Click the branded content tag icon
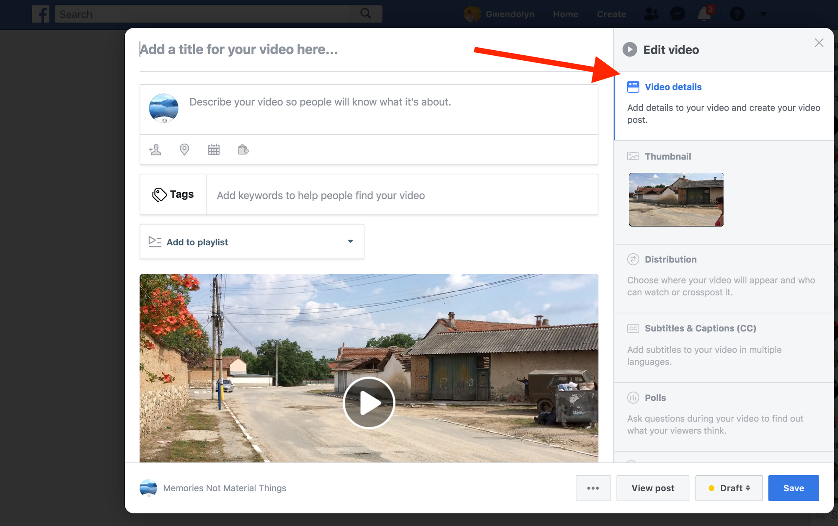Viewport: 838px width, 526px height. coord(243,150)
